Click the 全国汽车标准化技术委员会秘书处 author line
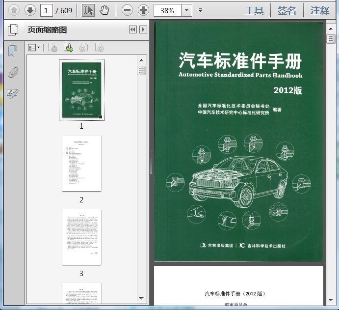This screenshot has width=339, height=310. tap(234, 106)
